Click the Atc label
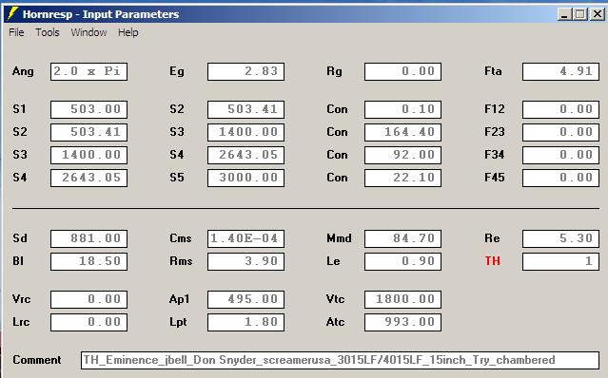 336,322
